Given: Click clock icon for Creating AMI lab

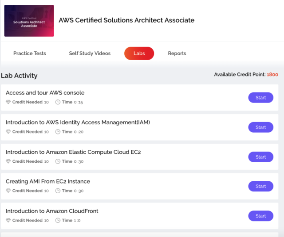Looking at the screenshot, I should pyautogui.click(x=58, y=191).
